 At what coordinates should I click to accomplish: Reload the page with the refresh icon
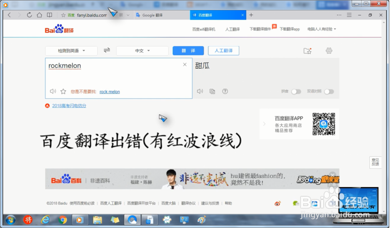pos(29,15)
